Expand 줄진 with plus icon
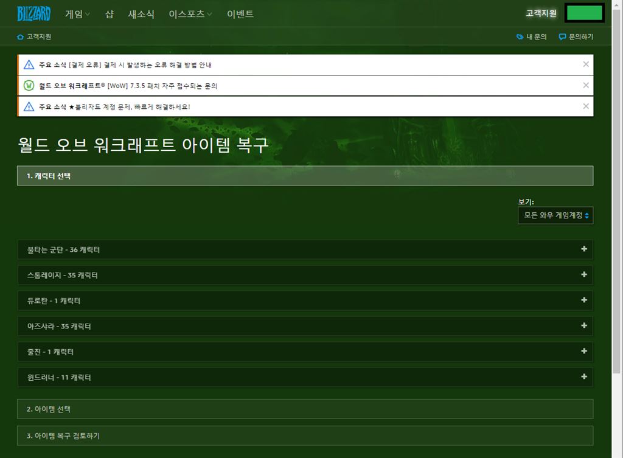623x458 pixels. [584, 351]
